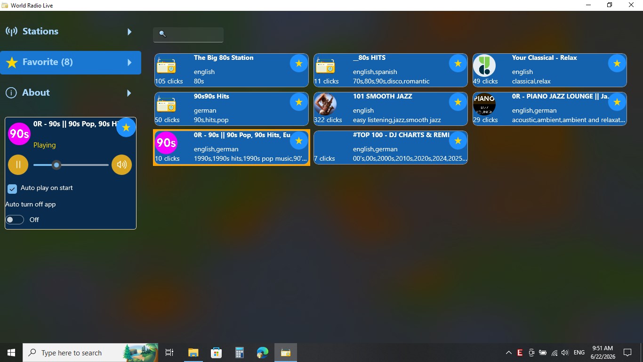Open the About section
Screen dimensions: 643x362
[71, 93]
